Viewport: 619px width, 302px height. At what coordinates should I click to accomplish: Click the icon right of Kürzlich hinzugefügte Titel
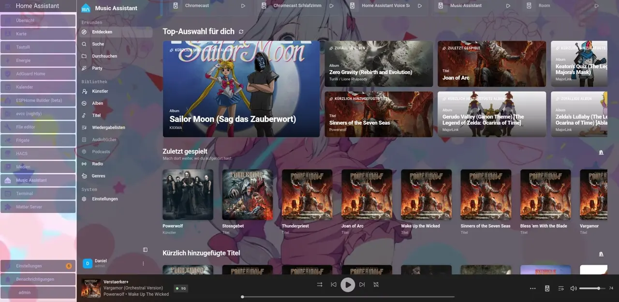pyautogui.click(x=601, y=254)
